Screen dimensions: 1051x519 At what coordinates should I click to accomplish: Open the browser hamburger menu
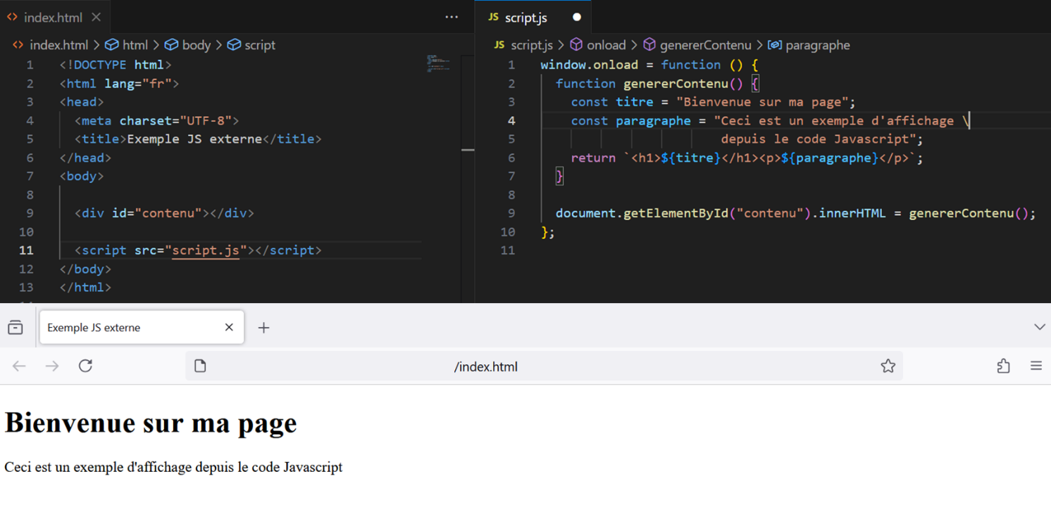(x=1036, y=366)
